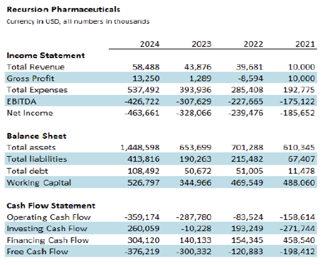The height and width of the screenshot is (265, 328).
Task: Select the 2022 Net Income value -239,476
Action: pyautogui.click(x=246, y=113)
